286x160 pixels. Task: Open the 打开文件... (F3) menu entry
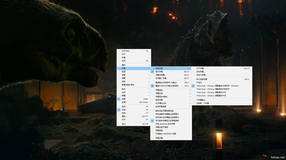[134, 51]
